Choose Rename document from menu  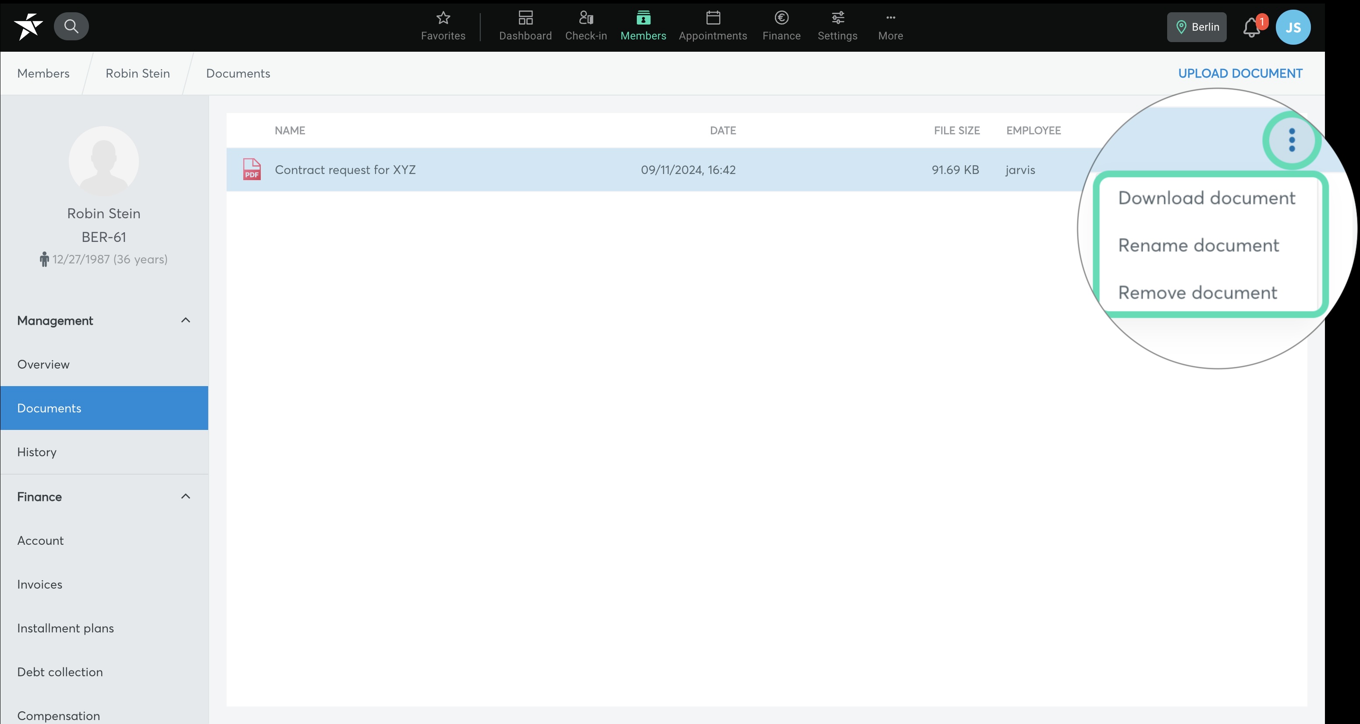pos(1198,245)
